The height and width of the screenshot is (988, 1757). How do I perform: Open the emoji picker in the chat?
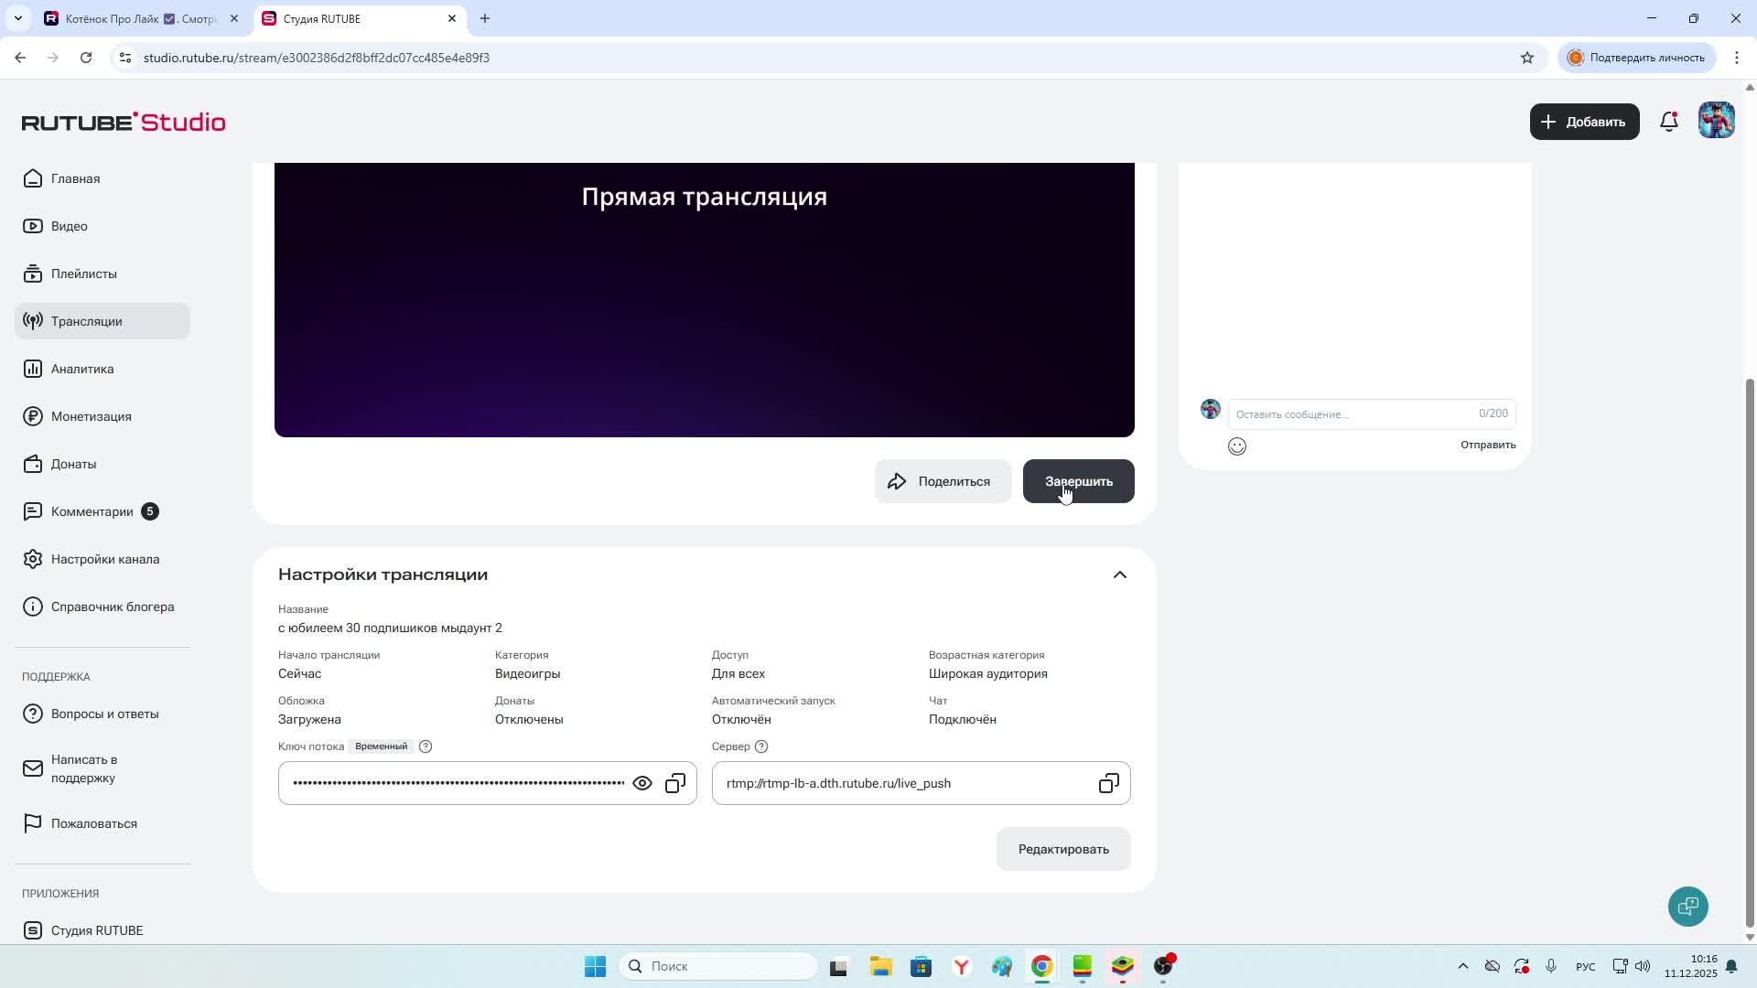coord(1237,446)
